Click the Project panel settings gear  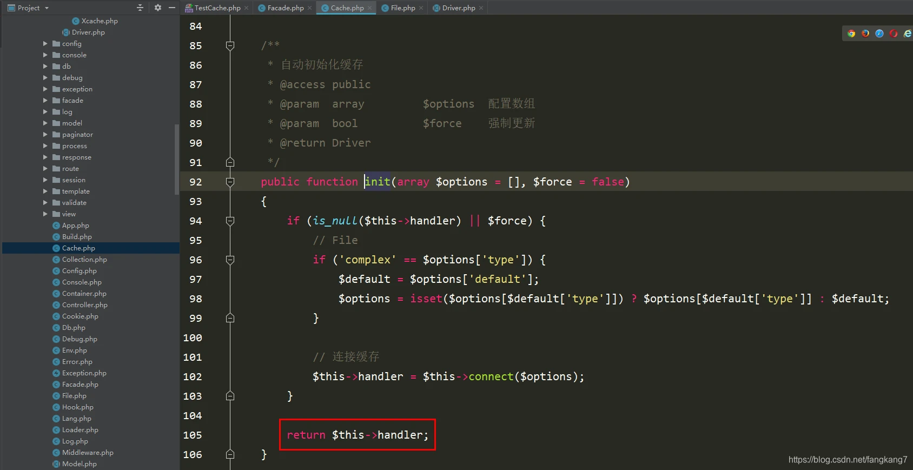point(157,8)
